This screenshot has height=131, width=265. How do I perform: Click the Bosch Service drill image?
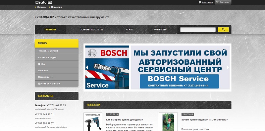pyautogui.click(x=107, y=67)
